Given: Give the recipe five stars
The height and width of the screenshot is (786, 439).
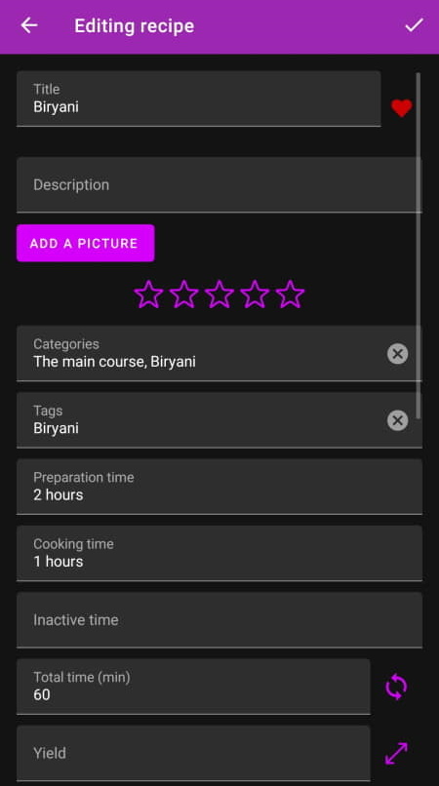Looking at the screenshot, I should (x=290, y=295).
